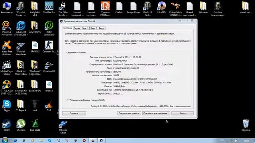255x143 pixels.
Task: Open Искать в Интернете shortcut
Action: click(x=7, y=28)
